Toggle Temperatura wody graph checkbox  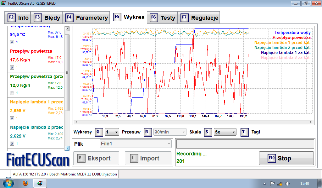point(12,42)
